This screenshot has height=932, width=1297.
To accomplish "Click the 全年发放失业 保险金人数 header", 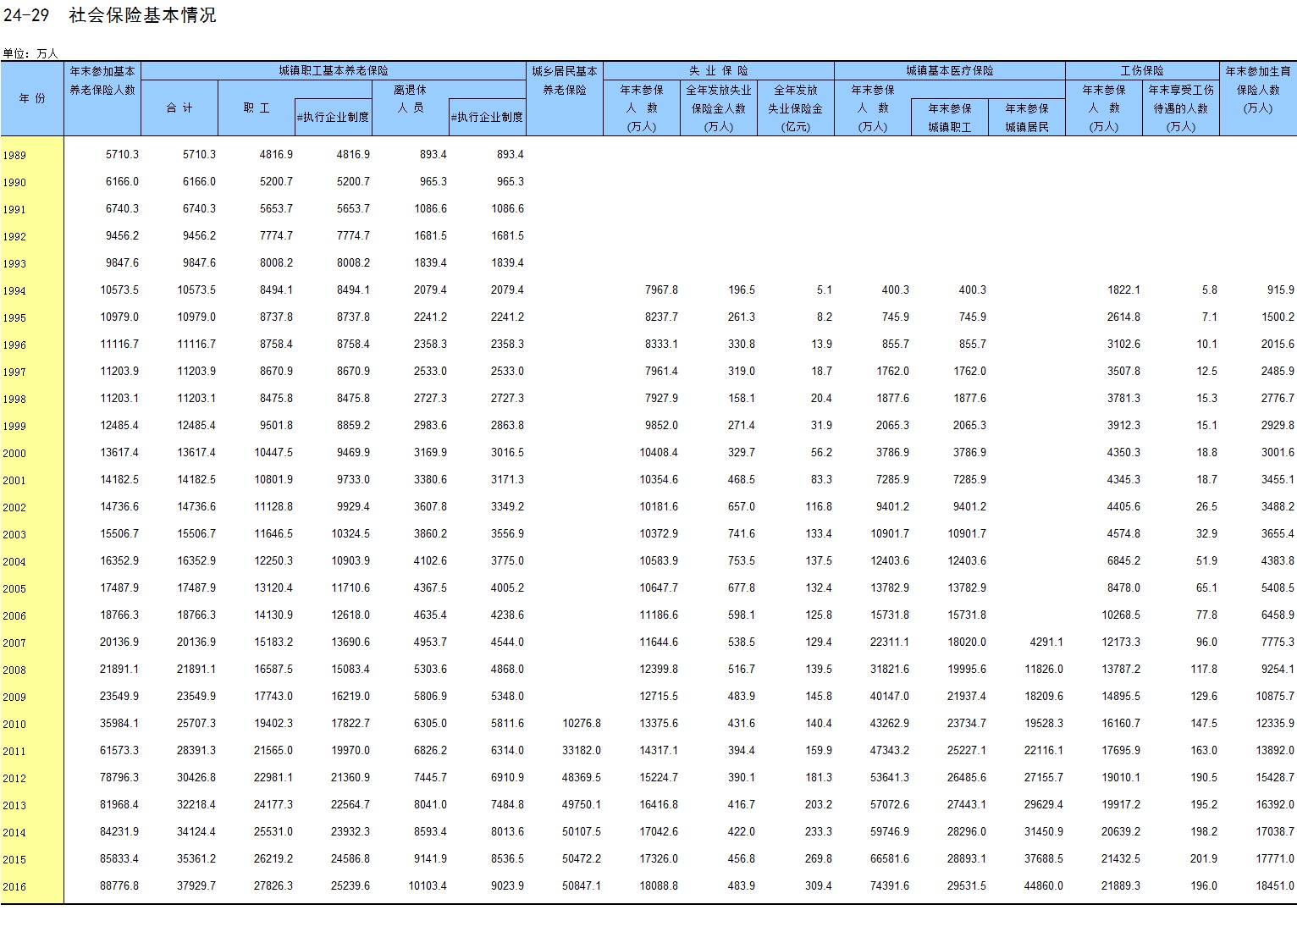I will click(x=719, y=108).
